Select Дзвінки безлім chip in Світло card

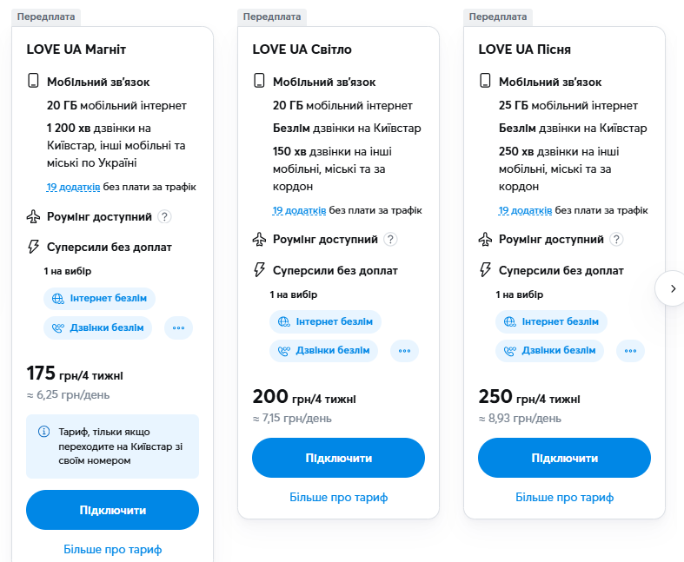point(324,350)
